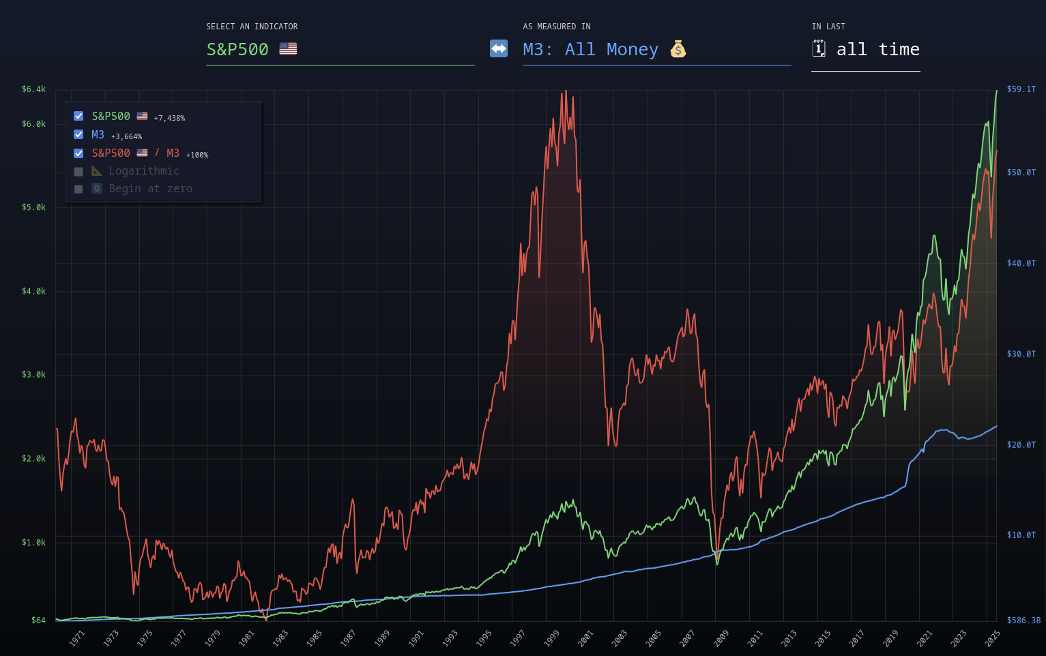Click the US flag beside the indicator selector
This screenshot has width=1046, height=656.
coord(288,49)
